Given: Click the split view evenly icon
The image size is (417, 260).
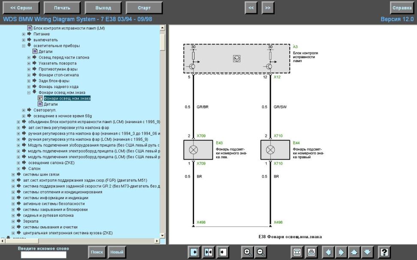Looking at the screenshot, I should 208,252.
